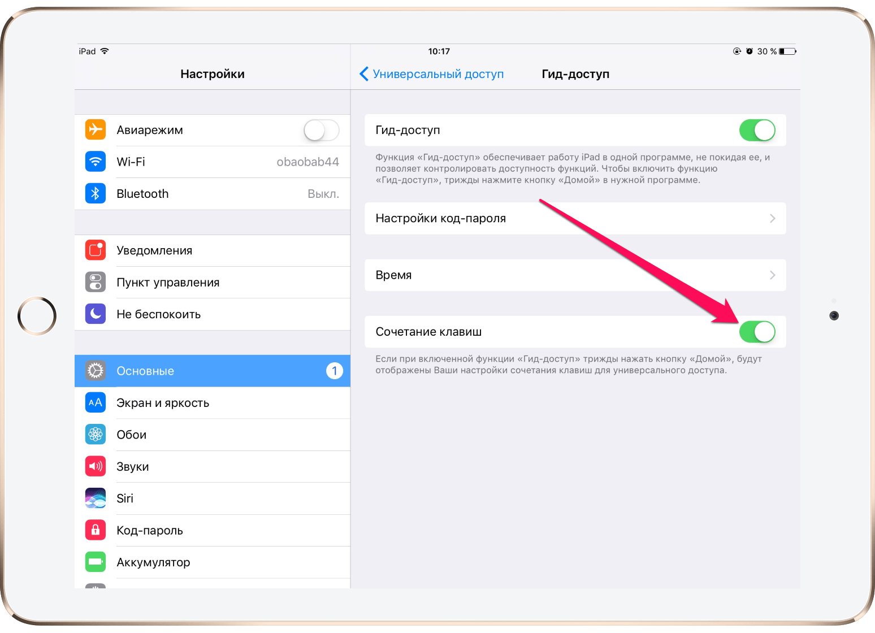Go back via the blue chevron arrow
Screen dimensions: 875x633
(x=364, y=74)
